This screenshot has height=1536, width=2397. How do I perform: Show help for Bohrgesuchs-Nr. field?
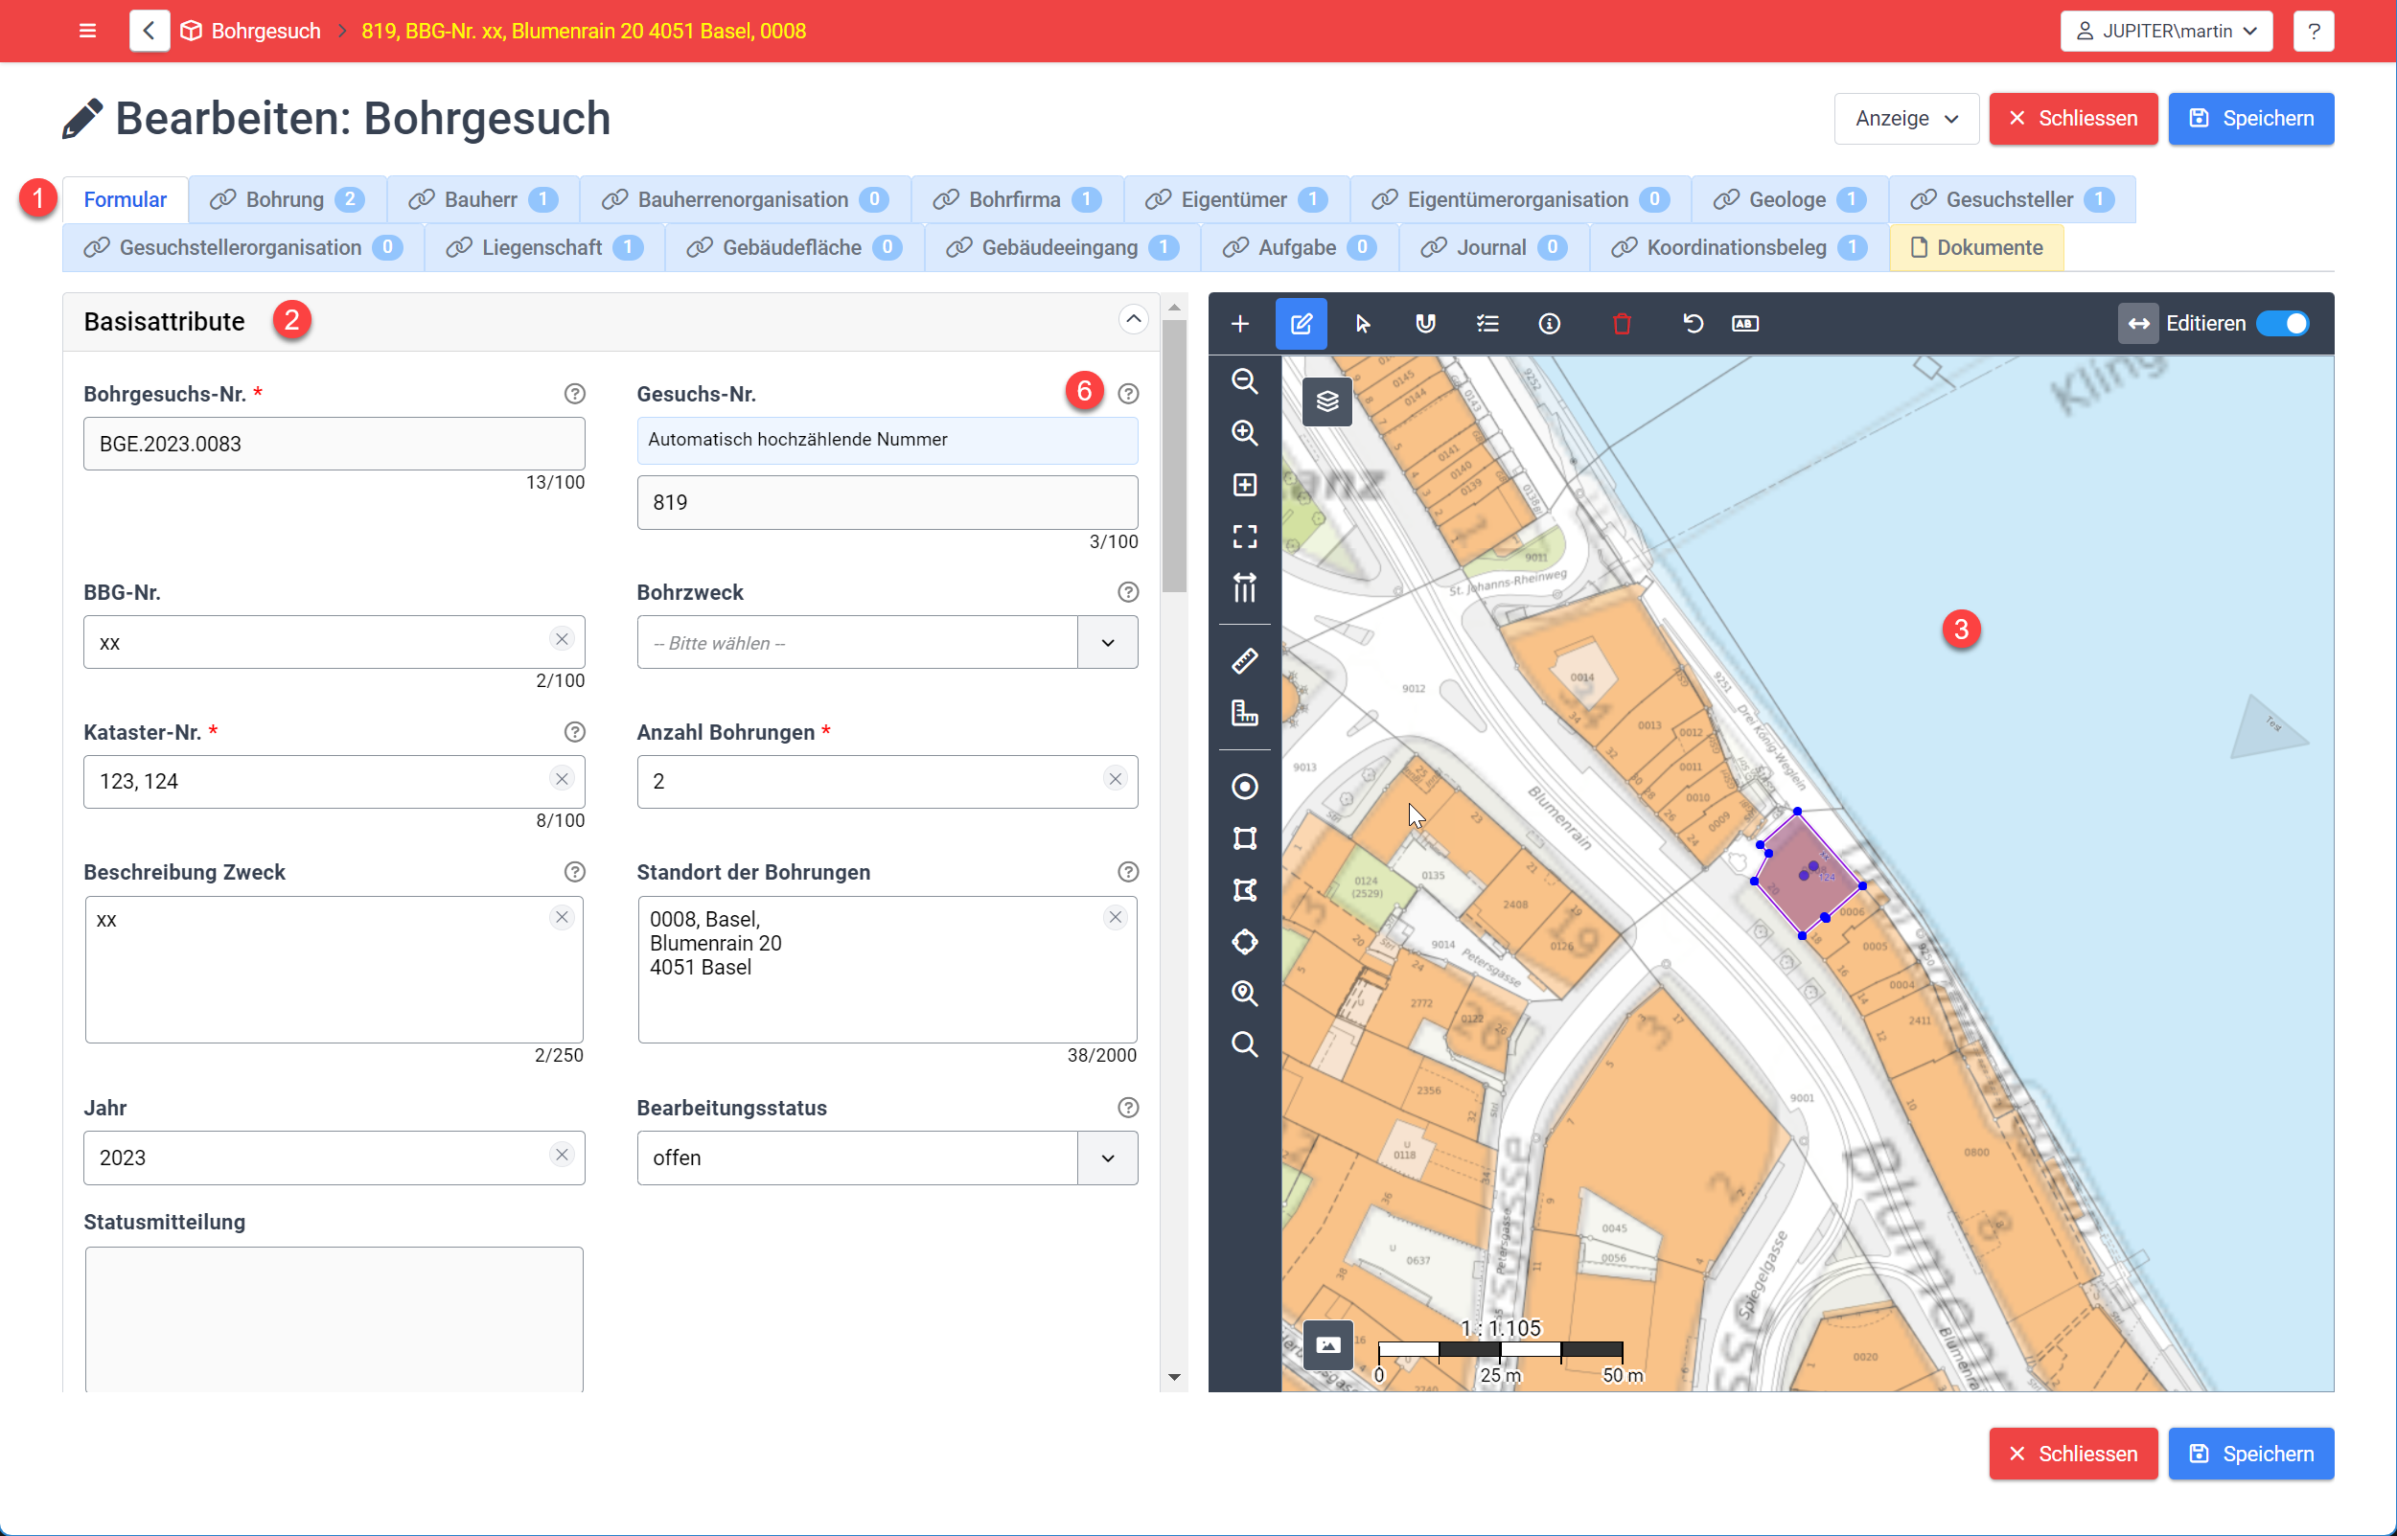[574, 394]
